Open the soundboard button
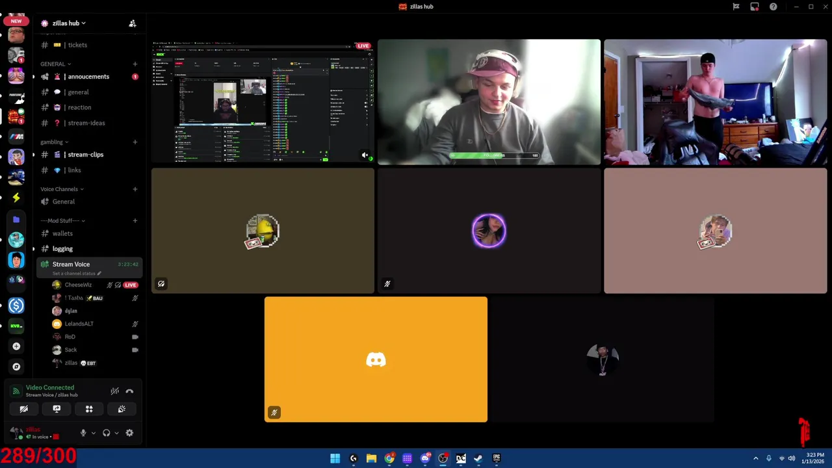 pyautogui.click(x=122, y=409)
